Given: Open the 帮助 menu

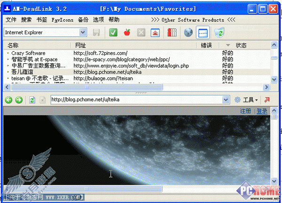Looking at the screenshot, I should (x=114, y=20).
